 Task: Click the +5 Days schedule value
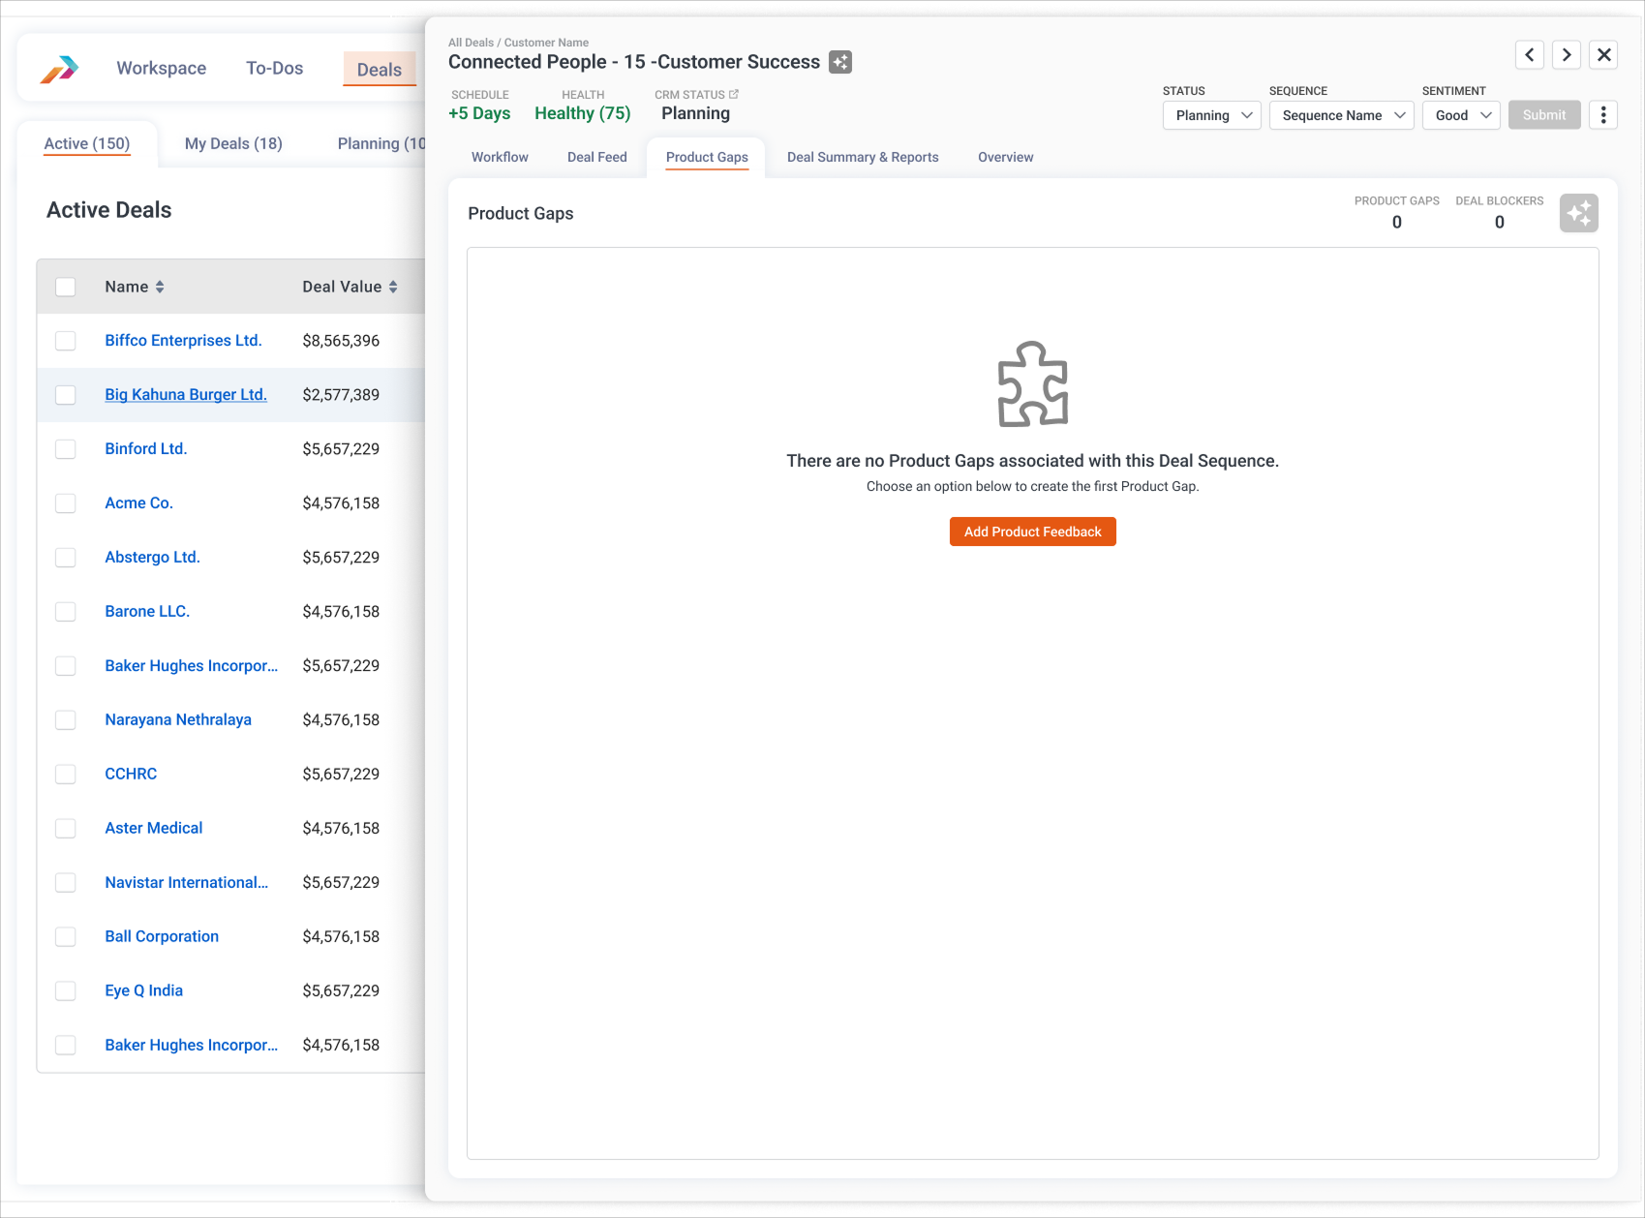pos(479,113)
